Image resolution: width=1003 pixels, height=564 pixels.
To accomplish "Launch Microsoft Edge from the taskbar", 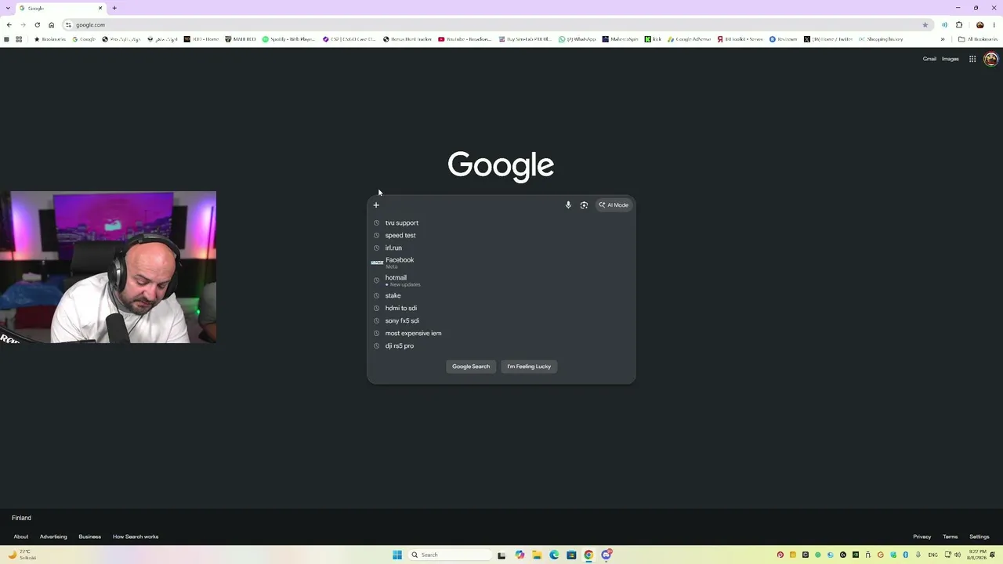I will (554, 555).
